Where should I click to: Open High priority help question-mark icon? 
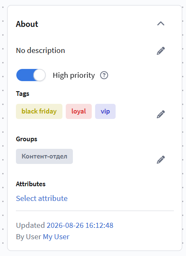(x=104, y=75)
